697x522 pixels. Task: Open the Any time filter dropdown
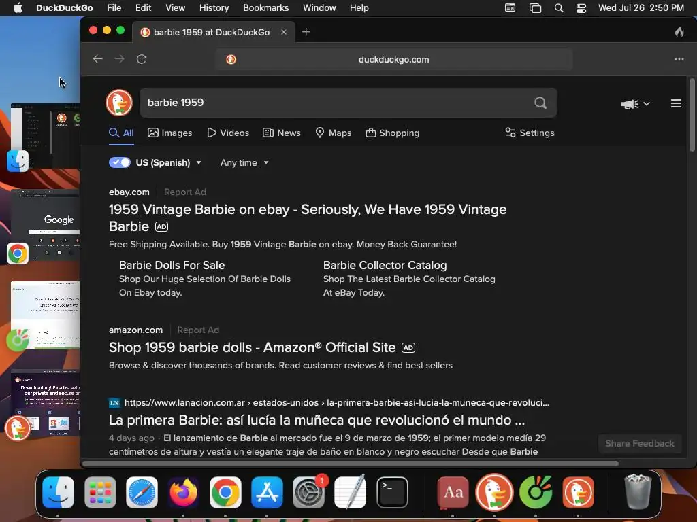pos(244,163)
